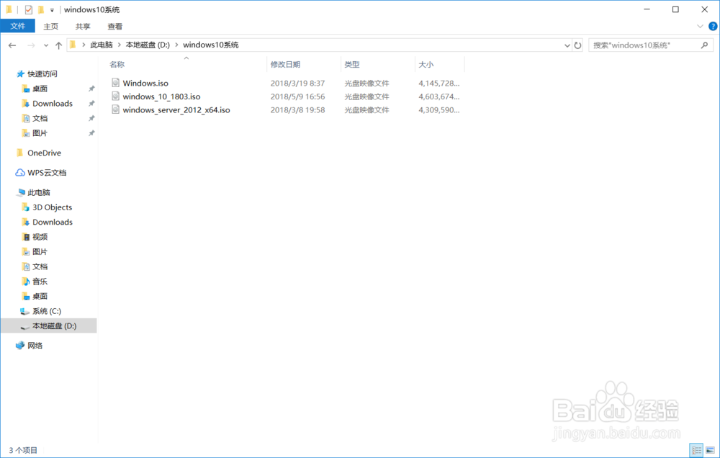Click the Windows.iso disc image icon
Viewport: 720px width, 458px height.
click(116, 83)
